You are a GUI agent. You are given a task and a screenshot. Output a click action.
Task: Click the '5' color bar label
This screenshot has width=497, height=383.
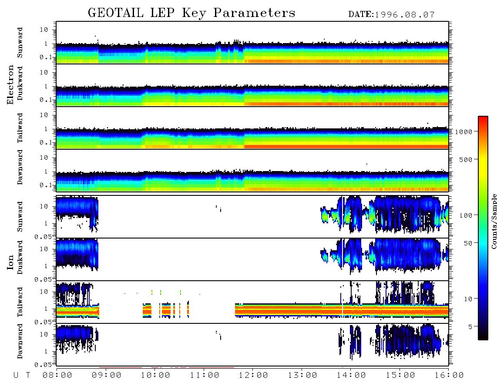[470, 326]
